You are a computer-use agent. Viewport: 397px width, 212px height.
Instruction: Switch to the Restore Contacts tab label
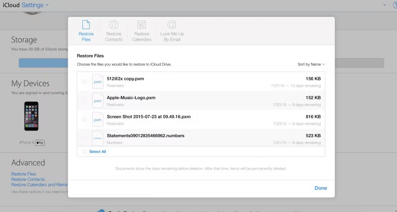[114, 37]
